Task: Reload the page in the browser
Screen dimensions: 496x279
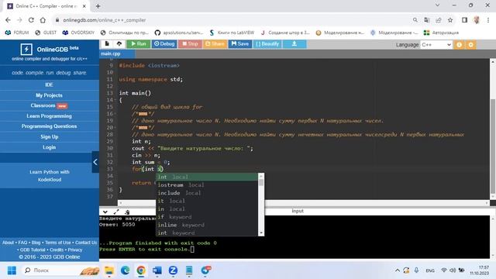Action: (31, 20)
